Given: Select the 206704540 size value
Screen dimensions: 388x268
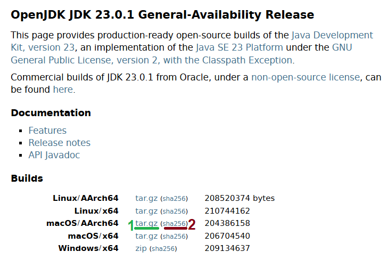Looking at the screenshot, I should pos(227,236).
